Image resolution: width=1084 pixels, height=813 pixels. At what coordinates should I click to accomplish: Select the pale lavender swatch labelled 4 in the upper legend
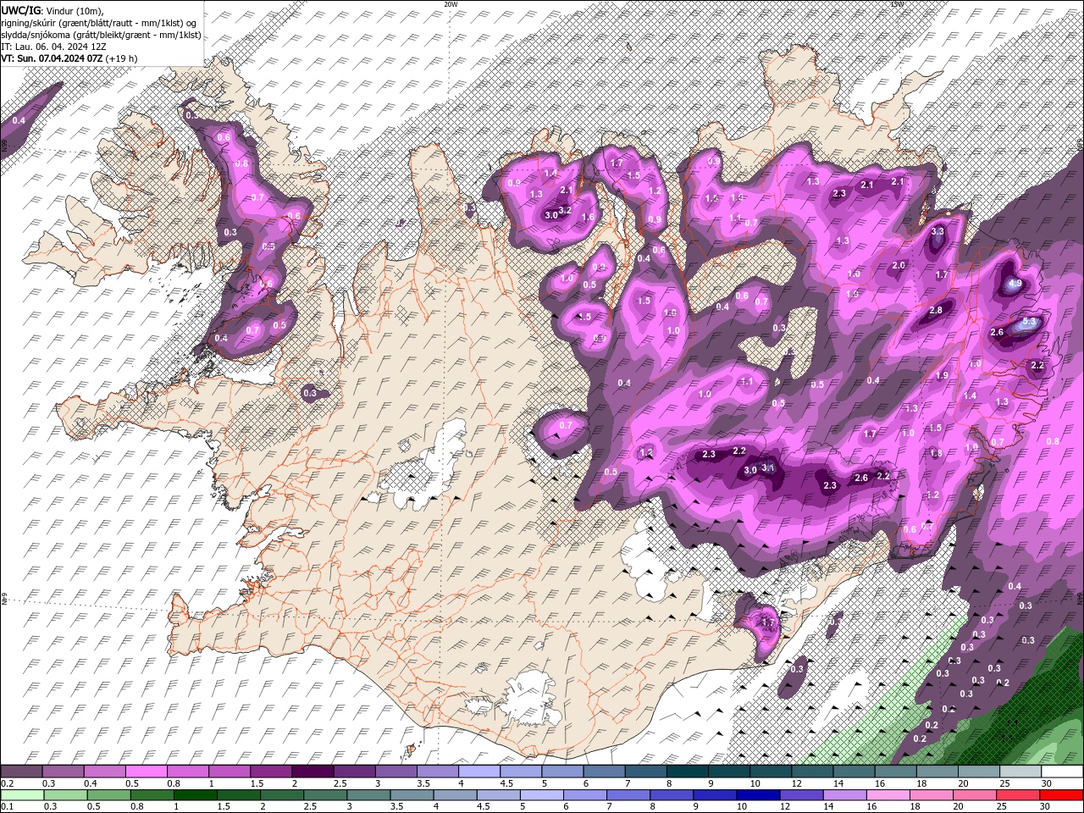coord(478,772)
